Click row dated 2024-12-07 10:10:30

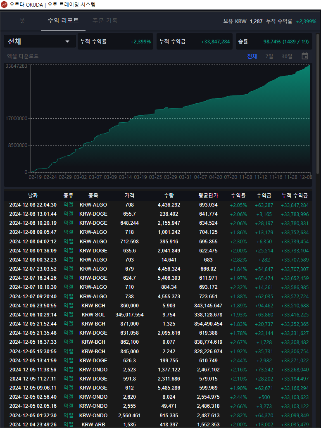tap(158, 287)
